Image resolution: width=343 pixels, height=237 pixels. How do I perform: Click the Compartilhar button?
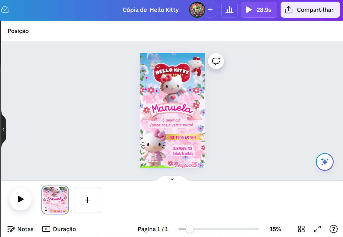pos(310,10)
